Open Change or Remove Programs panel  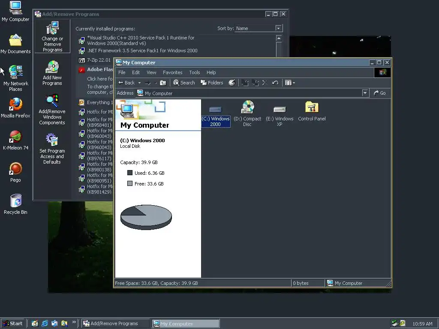click(52, 36)
